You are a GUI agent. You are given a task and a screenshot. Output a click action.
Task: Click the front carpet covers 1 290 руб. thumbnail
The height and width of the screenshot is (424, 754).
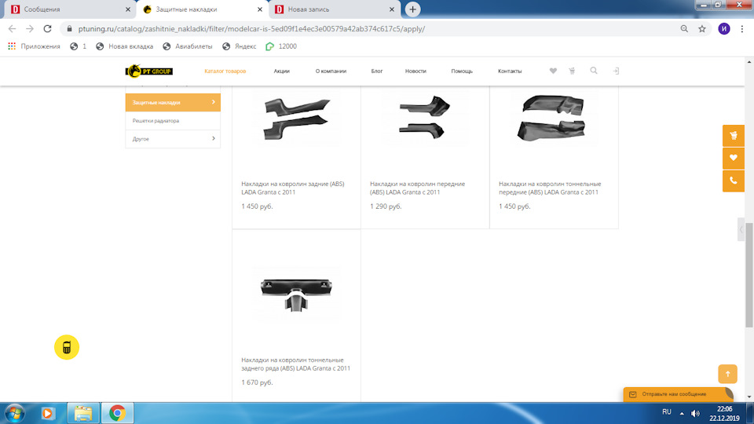(425, 117)
